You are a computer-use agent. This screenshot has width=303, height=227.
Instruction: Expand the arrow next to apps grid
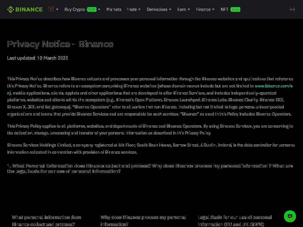point(57,9)
